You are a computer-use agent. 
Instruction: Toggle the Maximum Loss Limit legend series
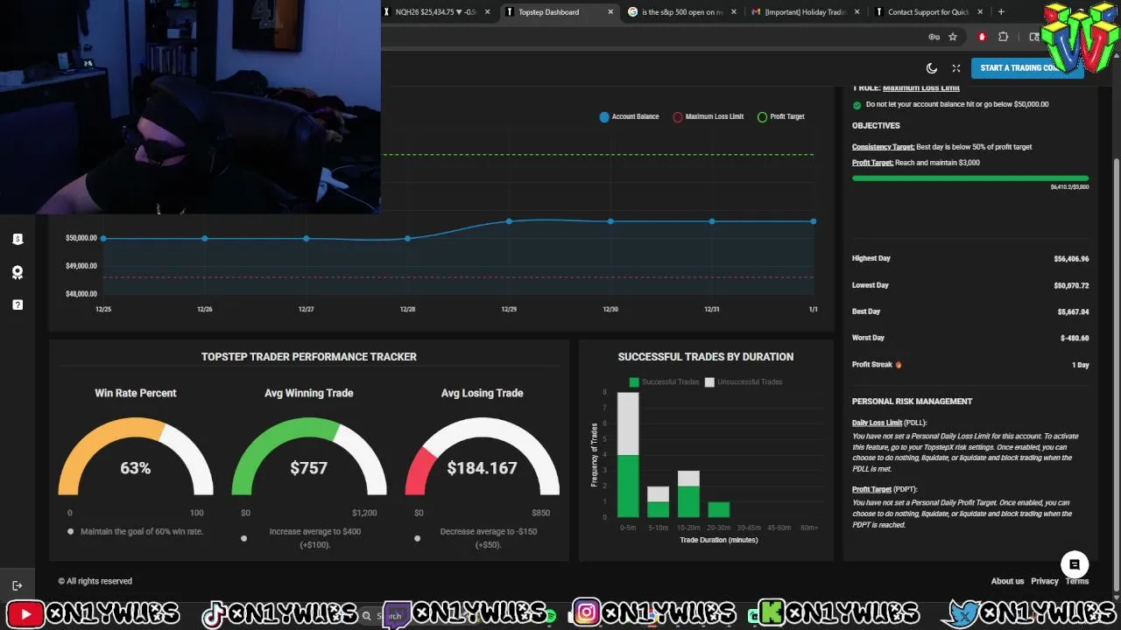pyautogui.click(x=708, y=116)
